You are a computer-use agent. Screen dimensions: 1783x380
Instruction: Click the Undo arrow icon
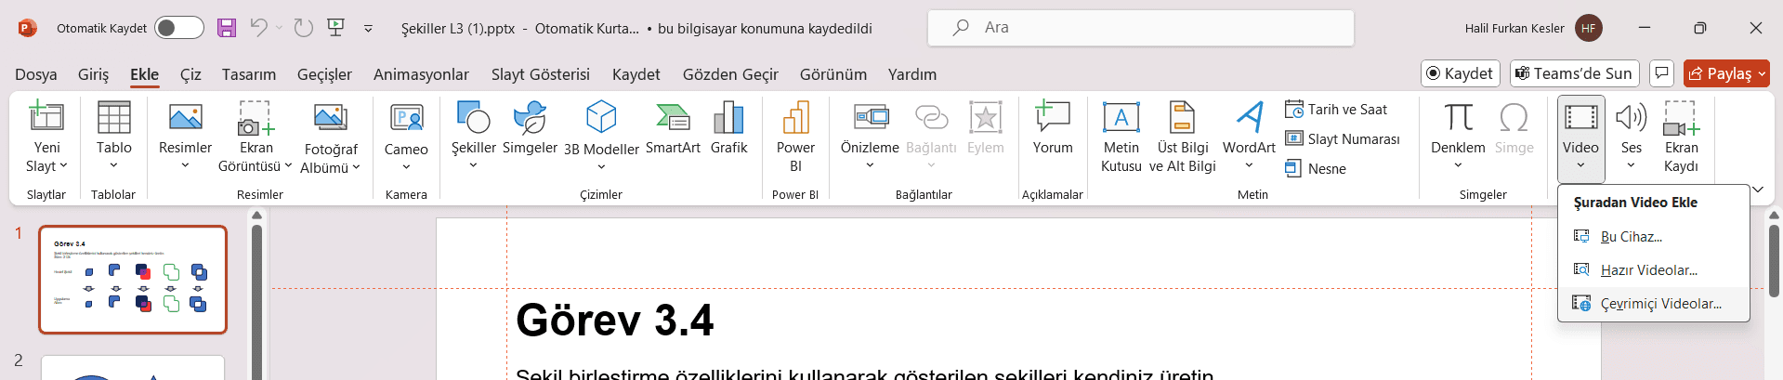tap(259, 28)
